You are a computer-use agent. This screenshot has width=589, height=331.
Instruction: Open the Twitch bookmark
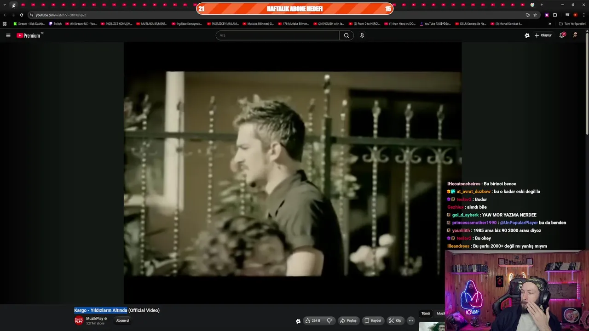click(x=55, y=23)
